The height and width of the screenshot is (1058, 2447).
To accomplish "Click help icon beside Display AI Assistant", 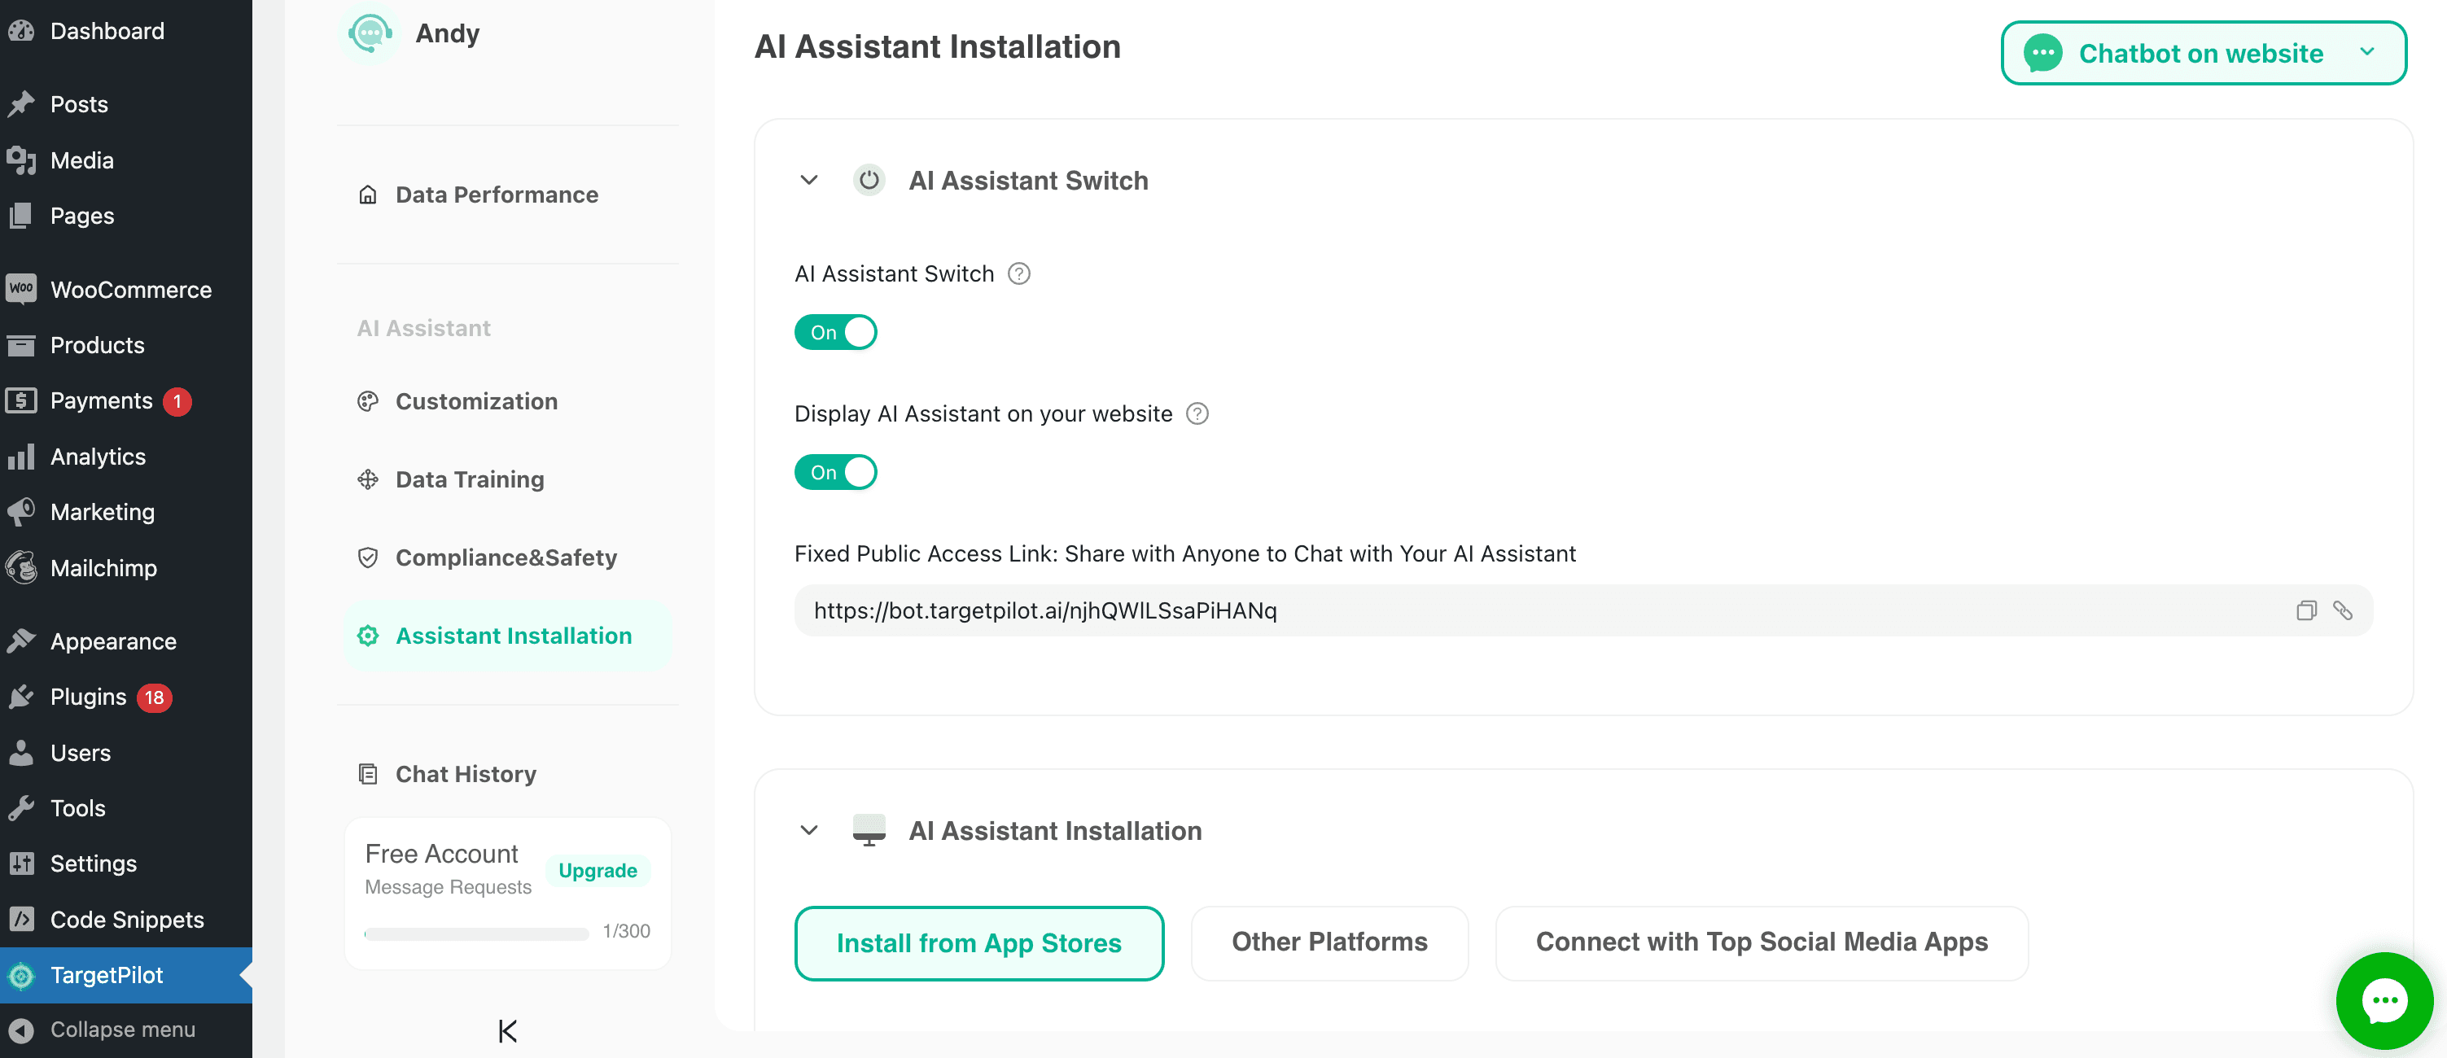I will [1197, 414].
